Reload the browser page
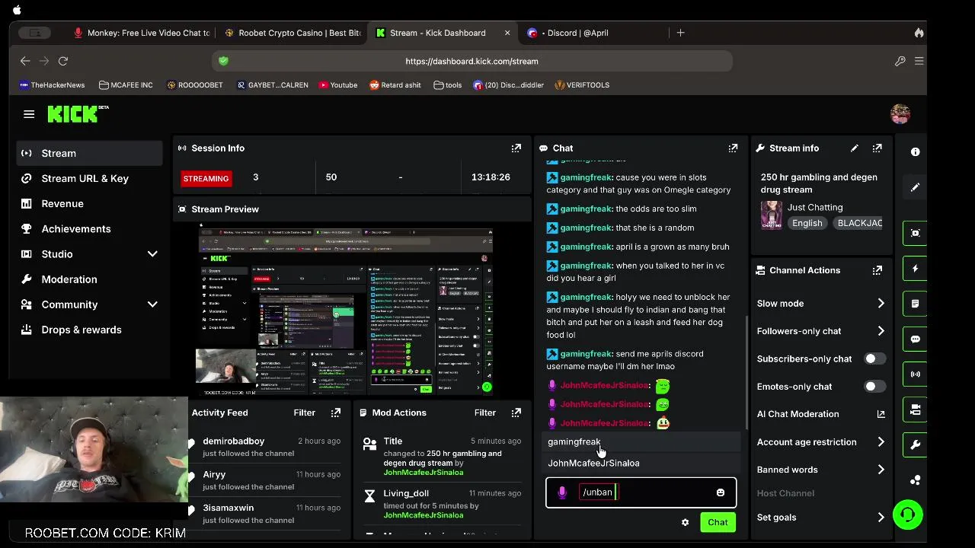Viewport: 975px width, 548px height. click(x=63, y=61)
